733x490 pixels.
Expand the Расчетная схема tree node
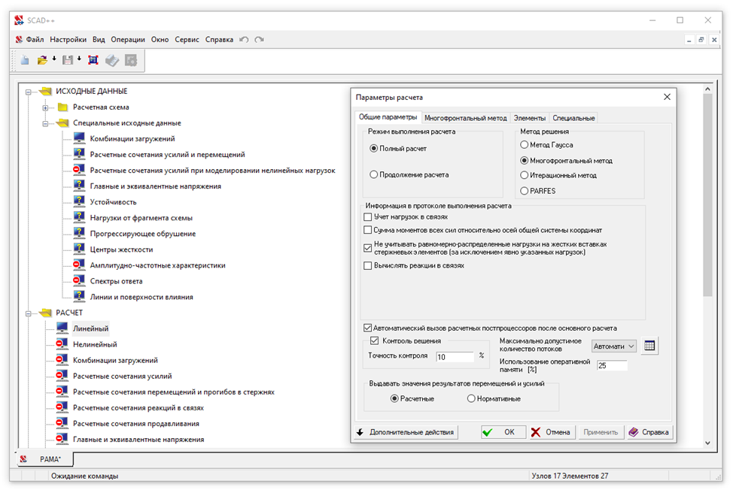45,107
